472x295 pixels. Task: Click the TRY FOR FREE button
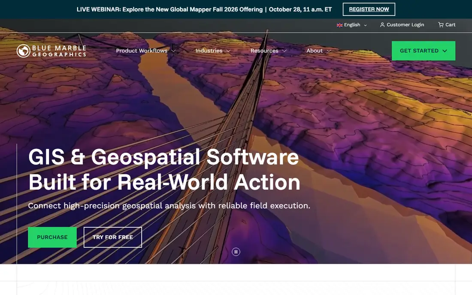click(112, 237)
